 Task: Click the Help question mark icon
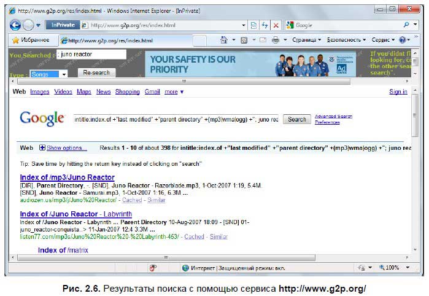point(402,40)
